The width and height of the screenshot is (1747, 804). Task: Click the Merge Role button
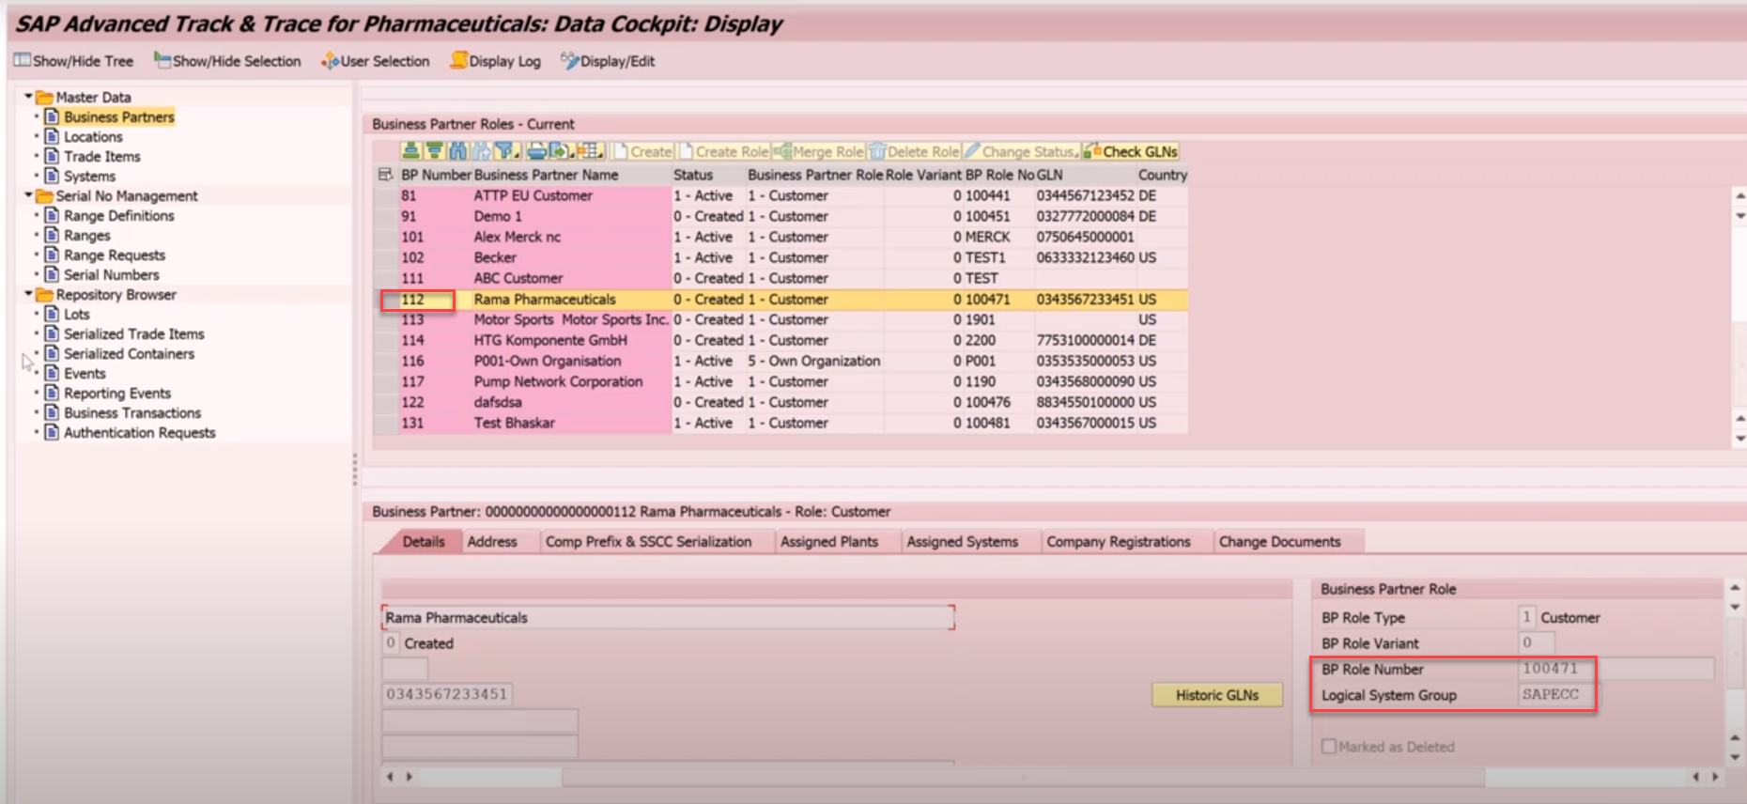click(x=818, y=151)
